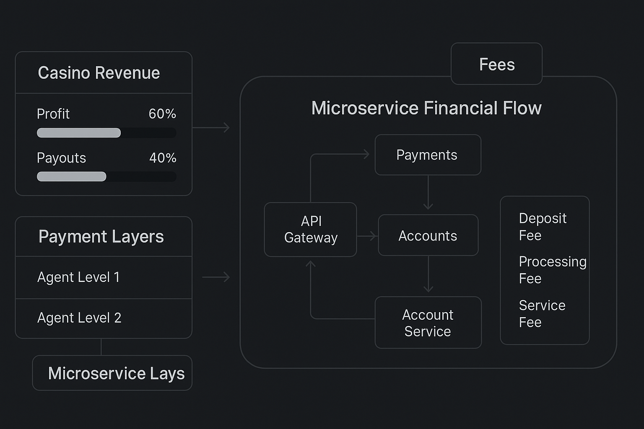Click the Microservice Lays box
Viewport: 644px width, 429px height.
(x=112, y=373)
